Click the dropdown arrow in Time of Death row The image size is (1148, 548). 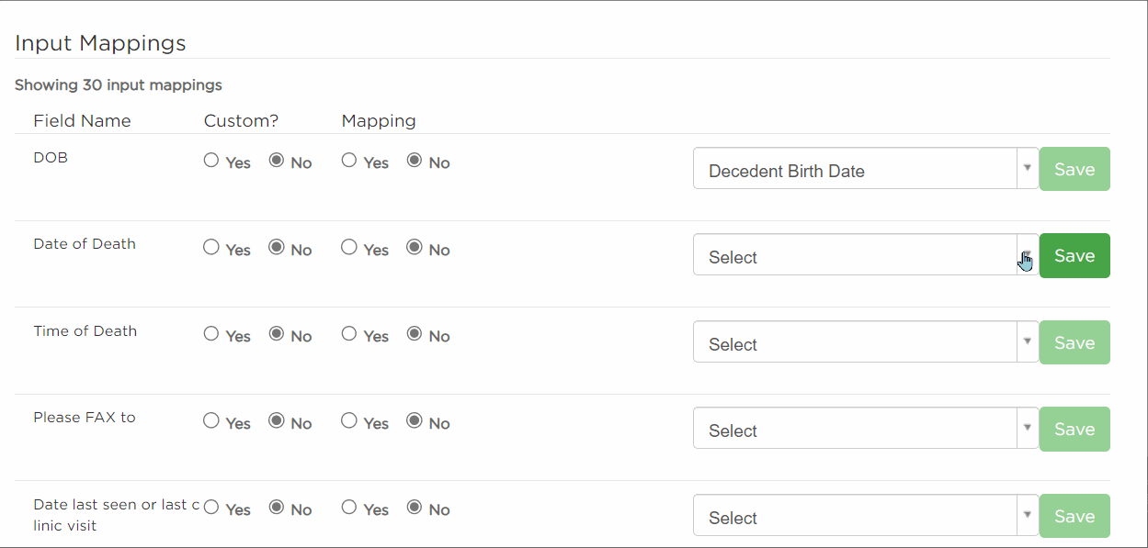pos(1027,341)
